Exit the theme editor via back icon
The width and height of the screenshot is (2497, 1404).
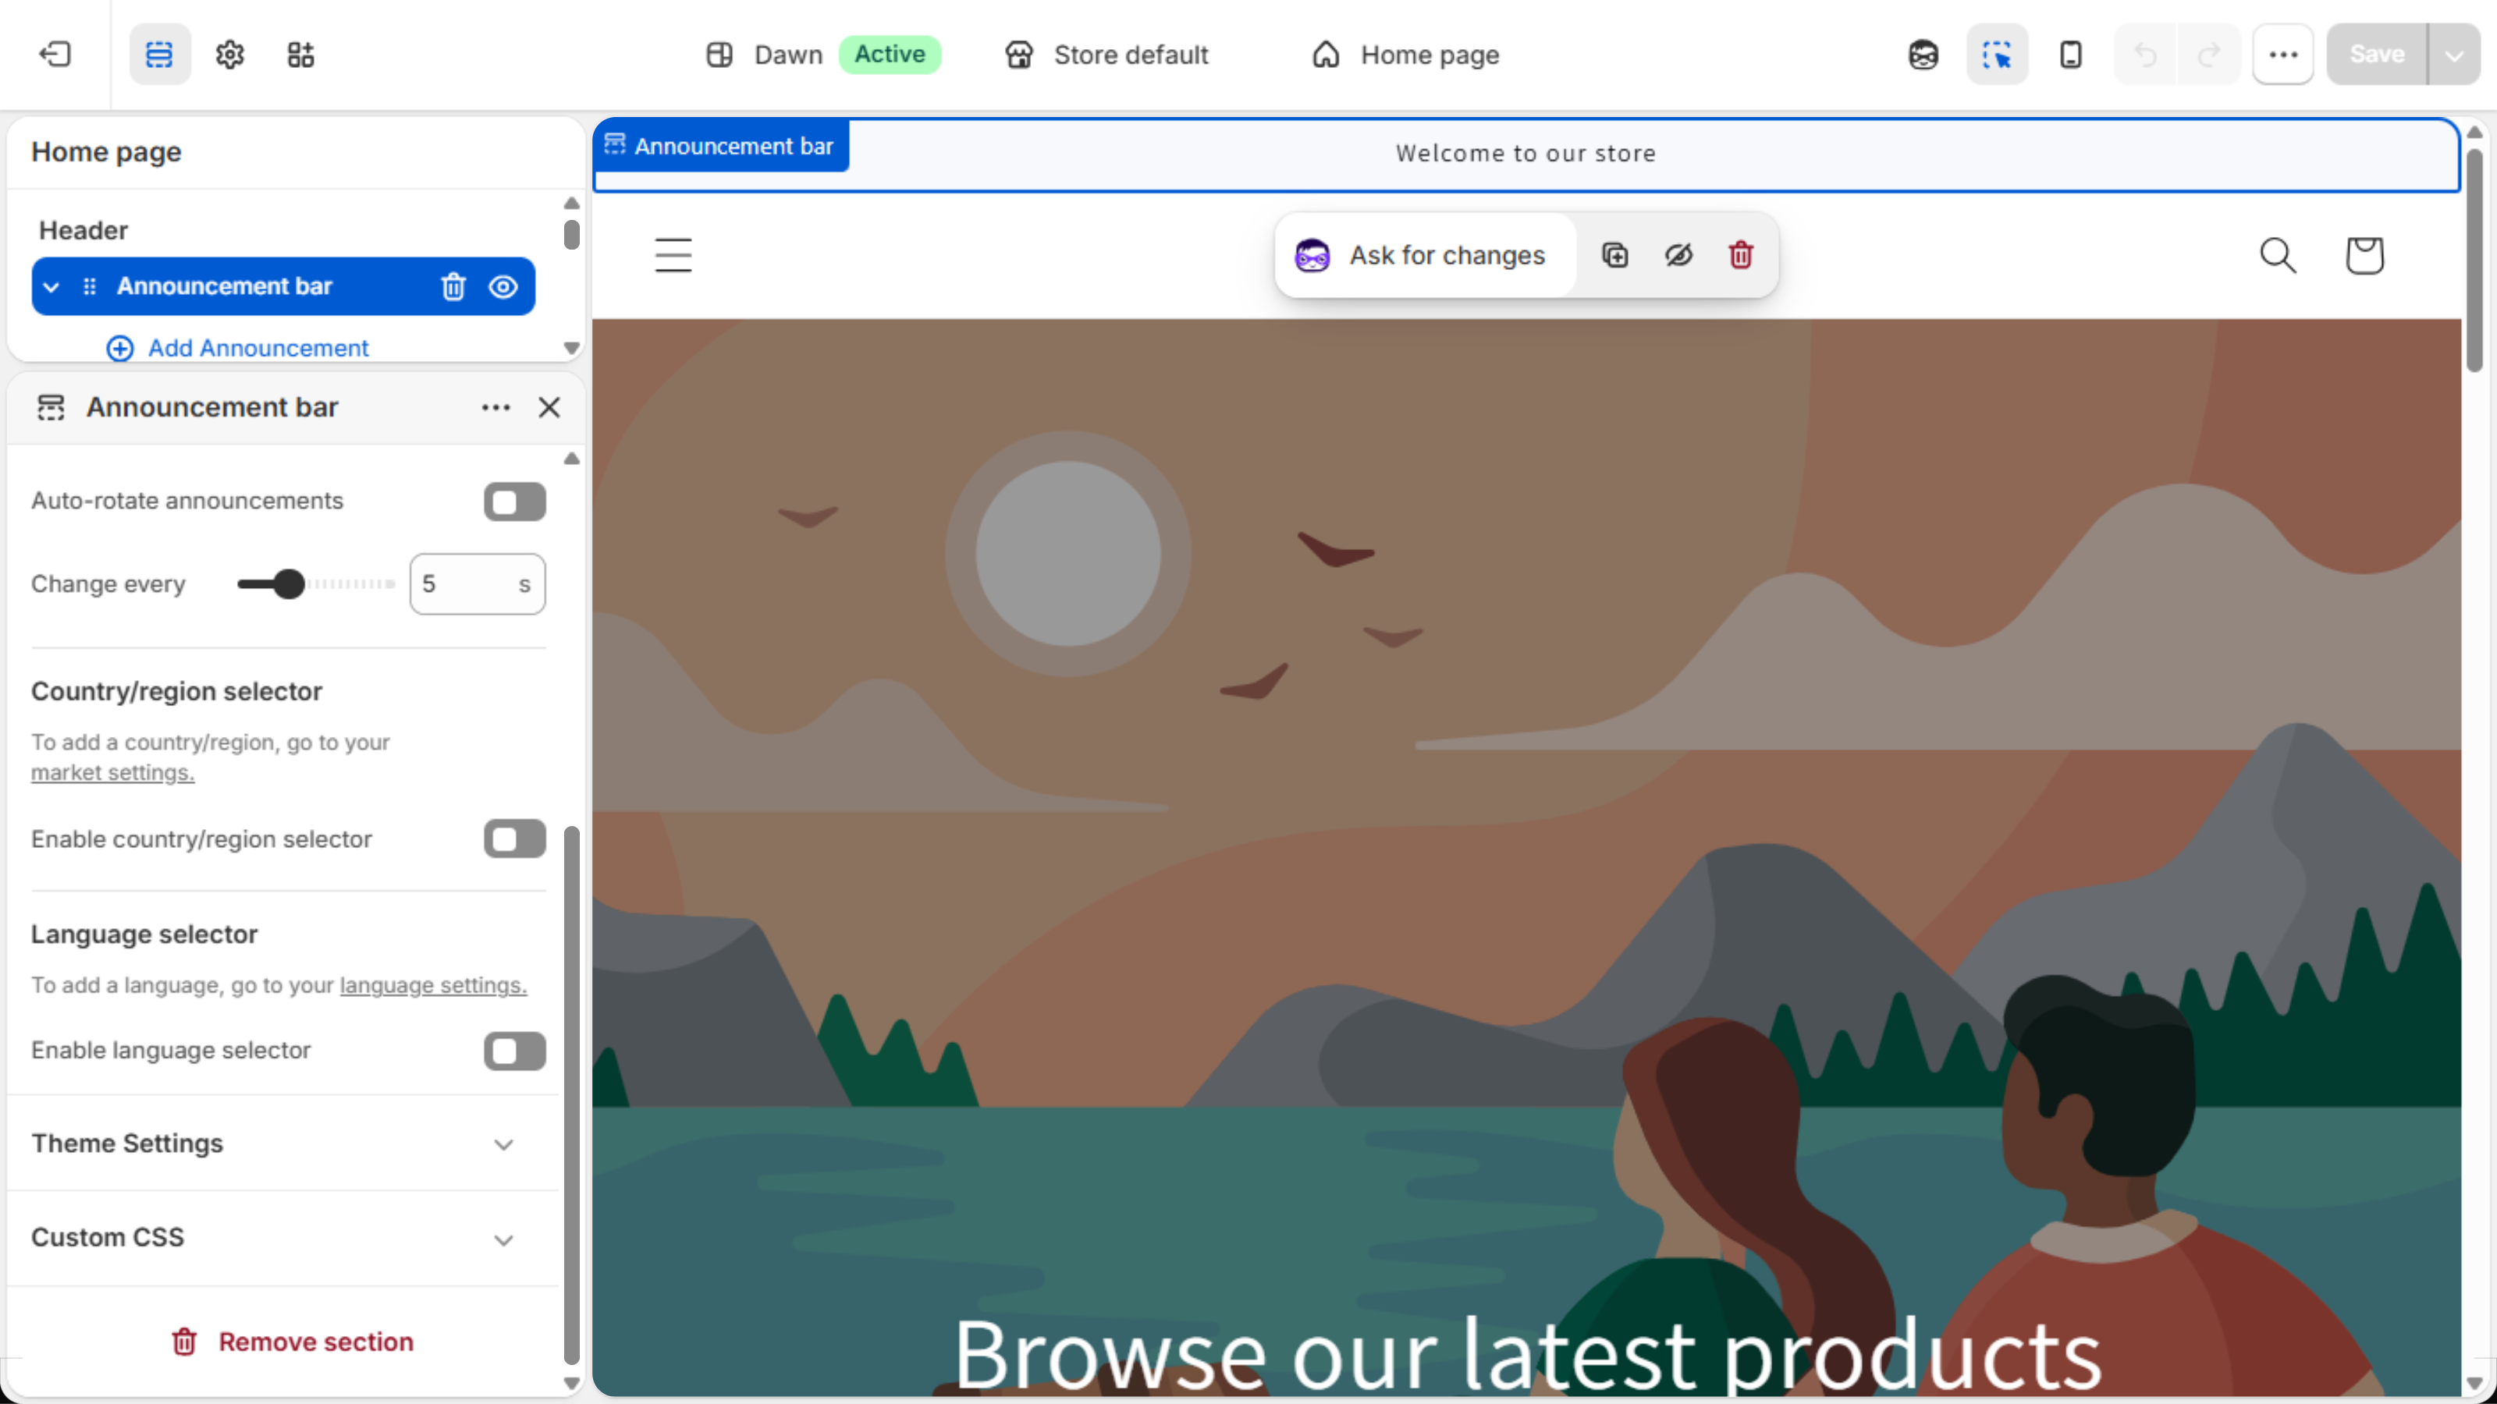coord(55,55)
